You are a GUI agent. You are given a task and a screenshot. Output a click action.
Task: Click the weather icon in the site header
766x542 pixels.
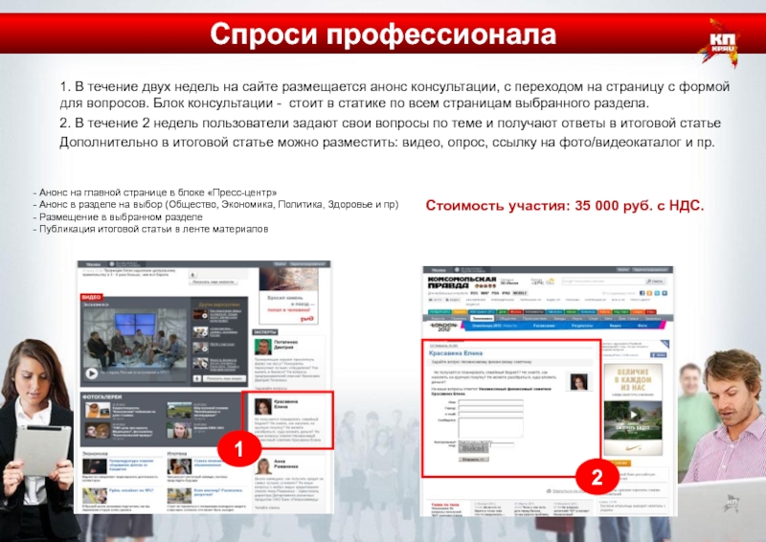tap(550, 282)
